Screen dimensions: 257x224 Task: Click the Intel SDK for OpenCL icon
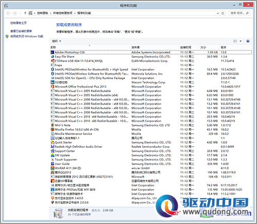[x=52, y=78]
